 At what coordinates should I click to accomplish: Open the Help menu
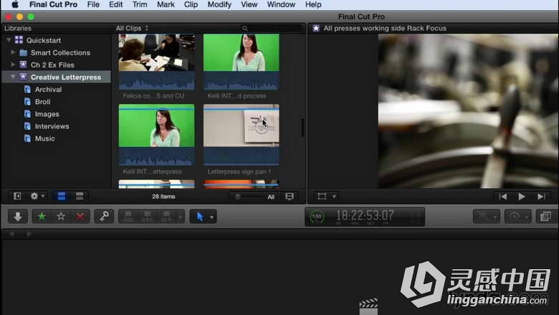click(313, 4)
